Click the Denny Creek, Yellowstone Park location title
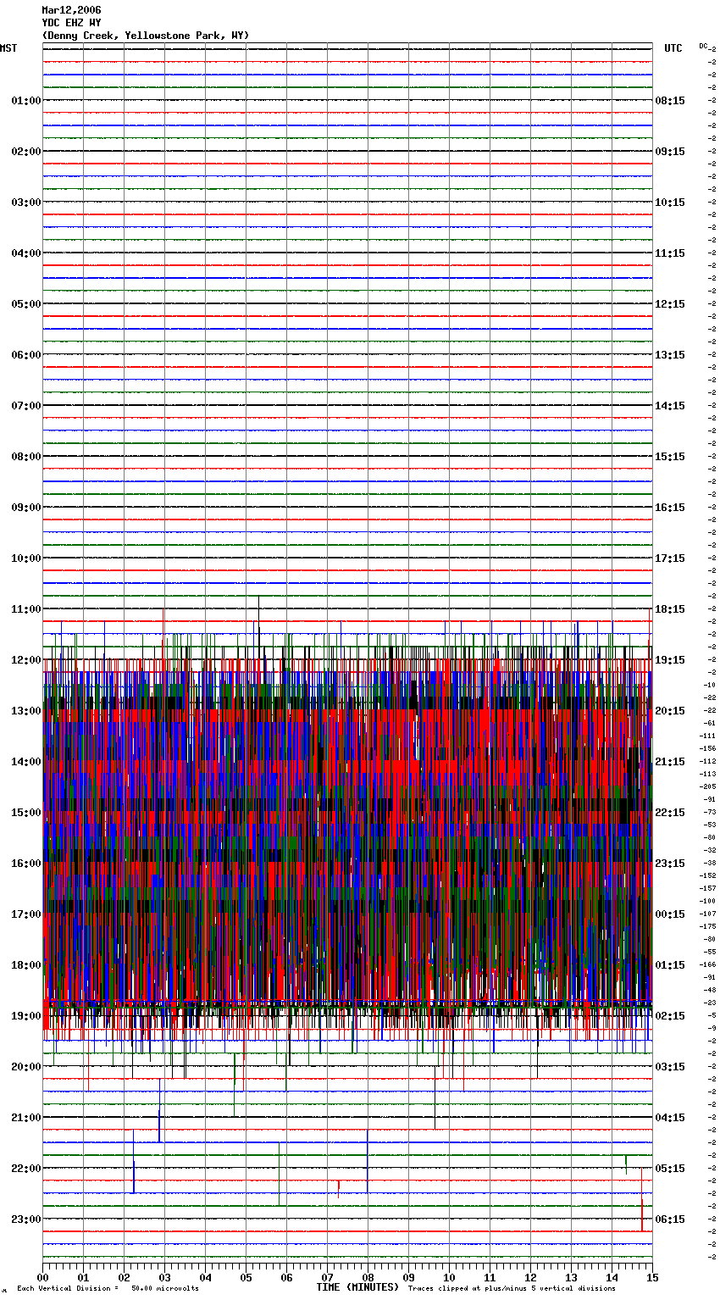The width and height of the screenshot is (720, 1300). (x=146, y=36)
